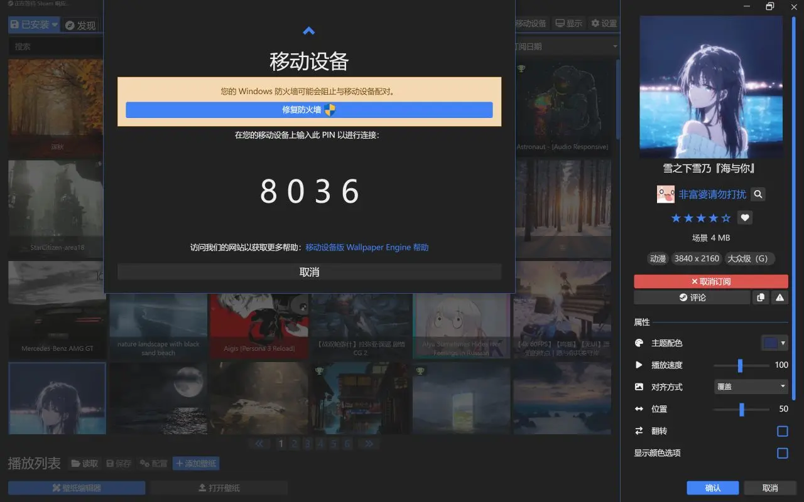Open the 主题配色 color swatch dropdown
The image size is (804, 502).
775,343
